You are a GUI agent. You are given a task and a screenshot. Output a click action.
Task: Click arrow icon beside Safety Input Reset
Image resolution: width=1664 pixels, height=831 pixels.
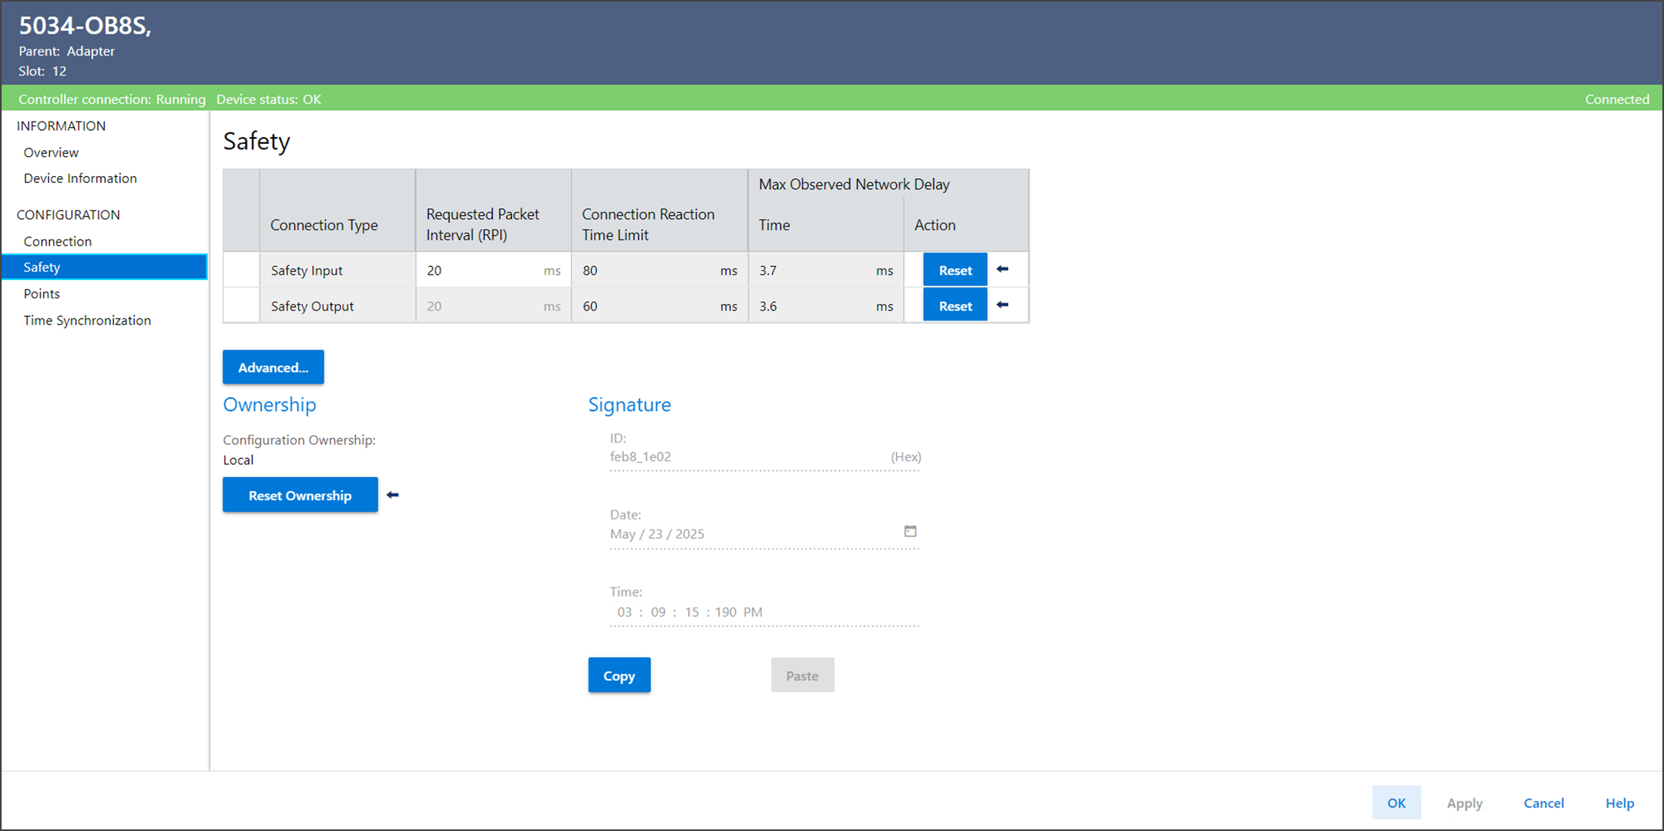click(x=1003, y=269)
